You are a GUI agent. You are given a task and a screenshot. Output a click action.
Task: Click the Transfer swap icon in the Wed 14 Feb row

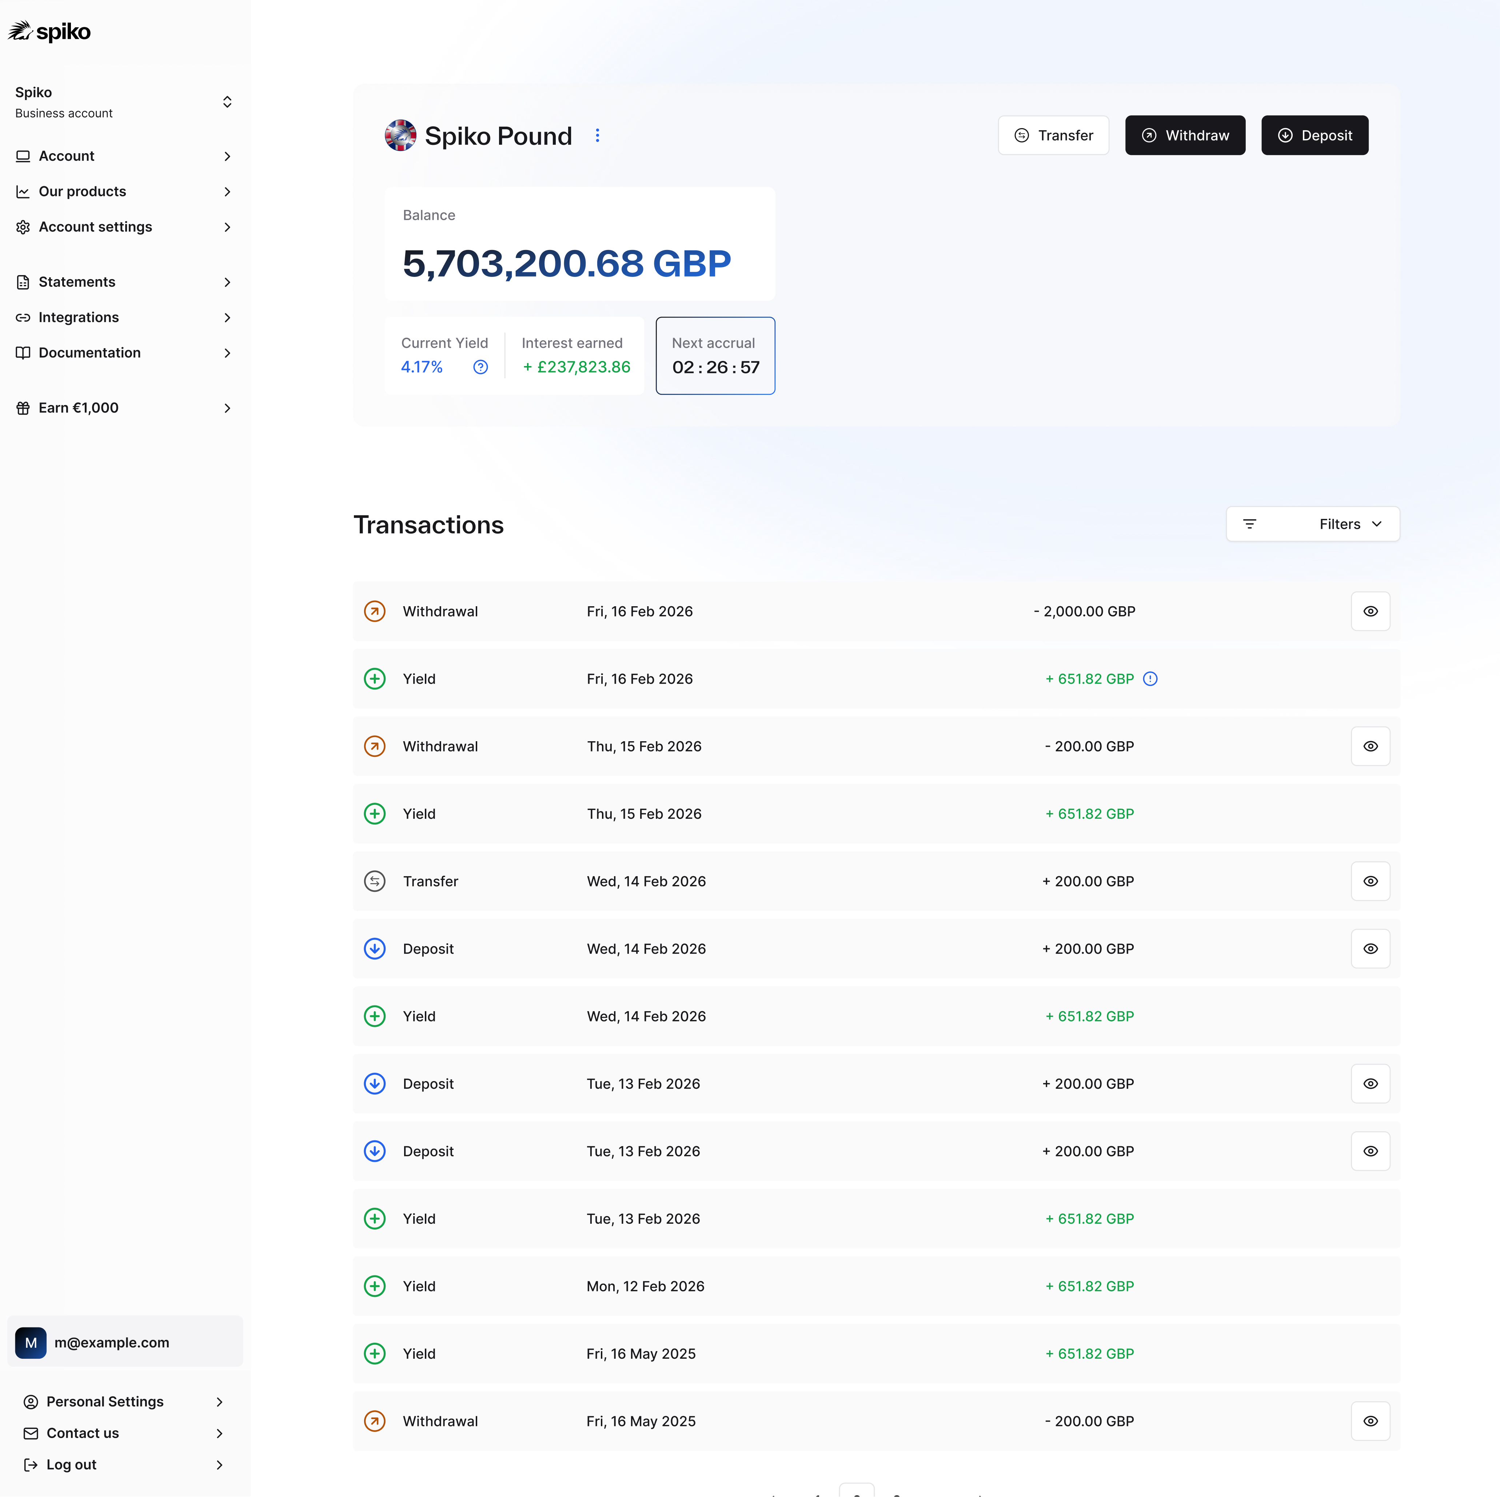coord(375,882)
